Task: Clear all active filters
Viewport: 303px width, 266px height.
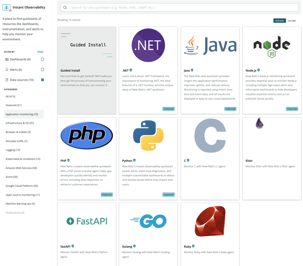Action: [x=40, y=52]
